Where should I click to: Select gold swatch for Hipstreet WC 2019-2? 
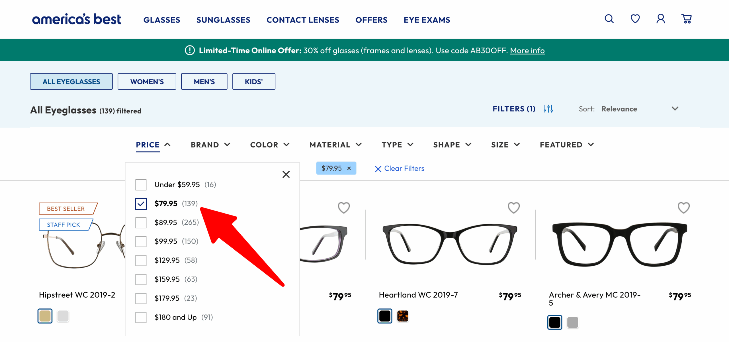[45, 316]
